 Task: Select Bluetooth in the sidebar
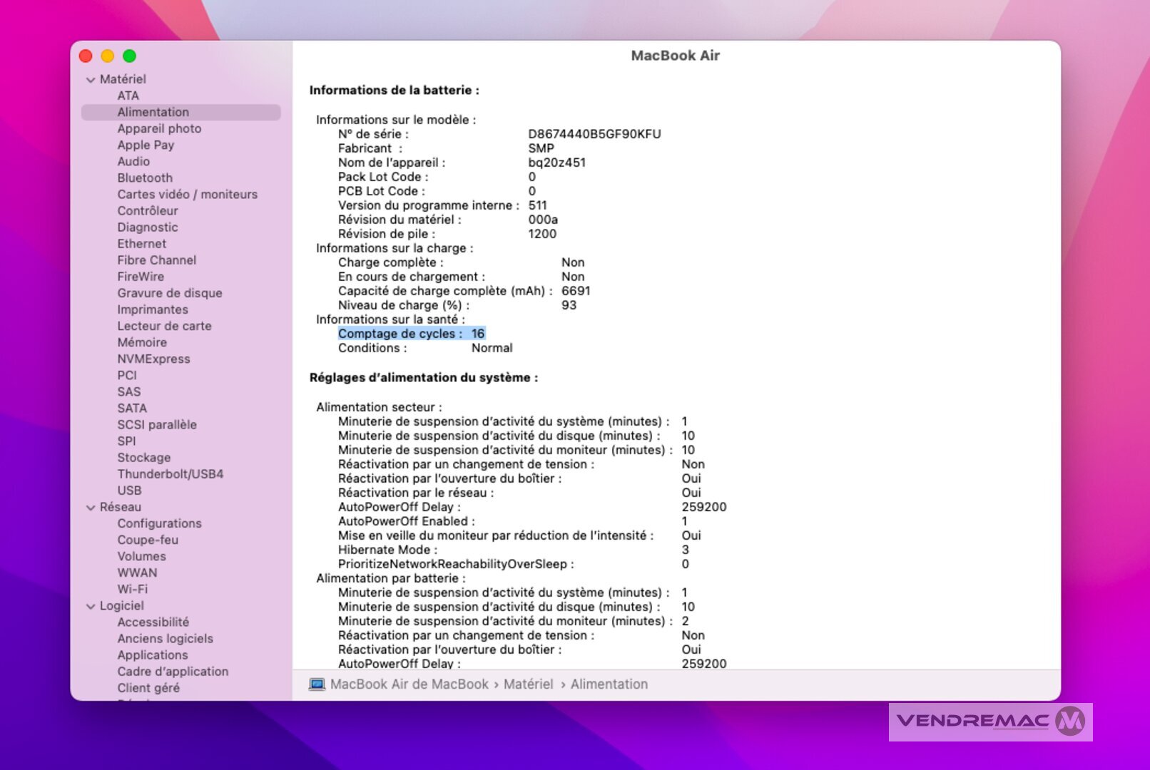click(145, 178)
